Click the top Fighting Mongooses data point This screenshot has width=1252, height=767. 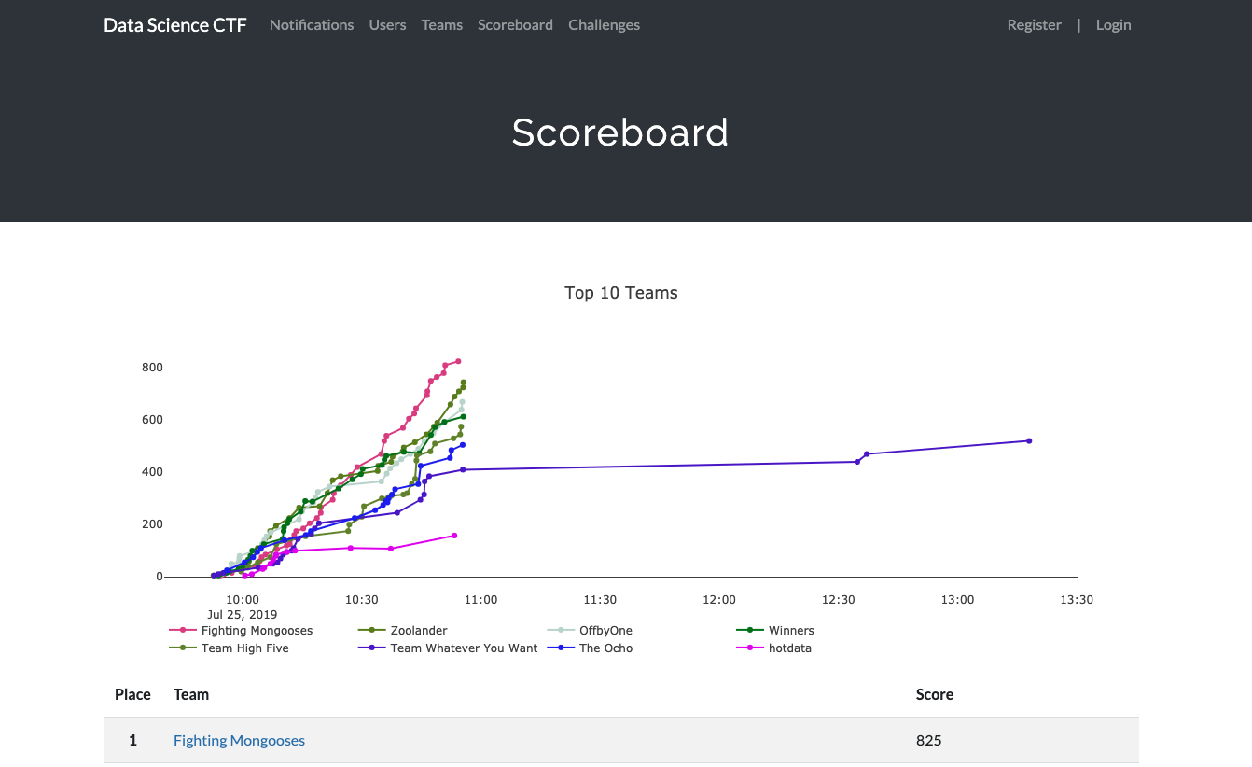tap(458, 361)
